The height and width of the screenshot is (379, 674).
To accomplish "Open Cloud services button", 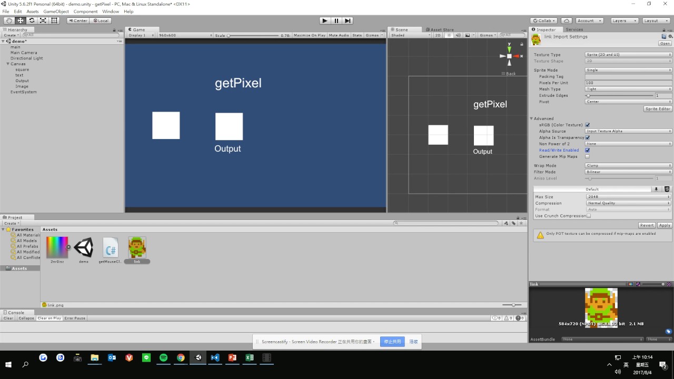I will 567,21.
